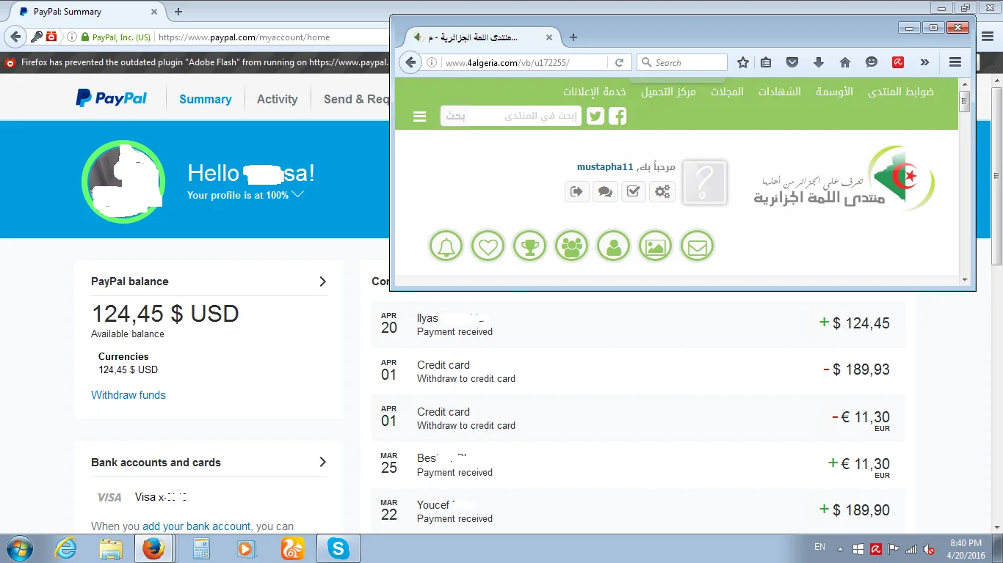Image resolution: width=1003 pixels, height=563 pixels.
Task: Click the Withdraw funds link
Action: click(x=128, y=395)
